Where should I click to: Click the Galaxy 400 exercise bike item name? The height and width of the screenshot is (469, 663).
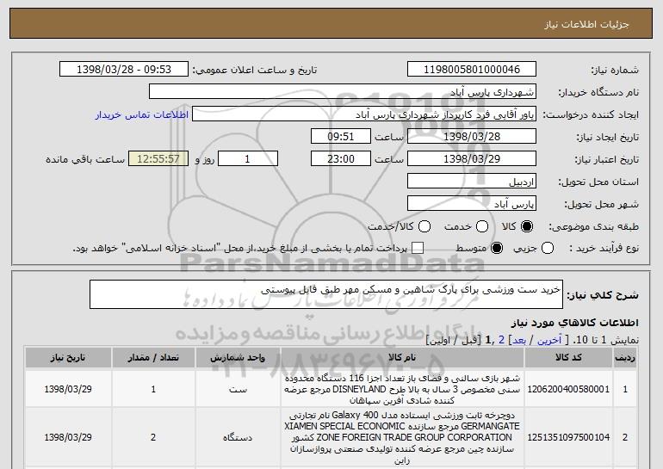402,437
